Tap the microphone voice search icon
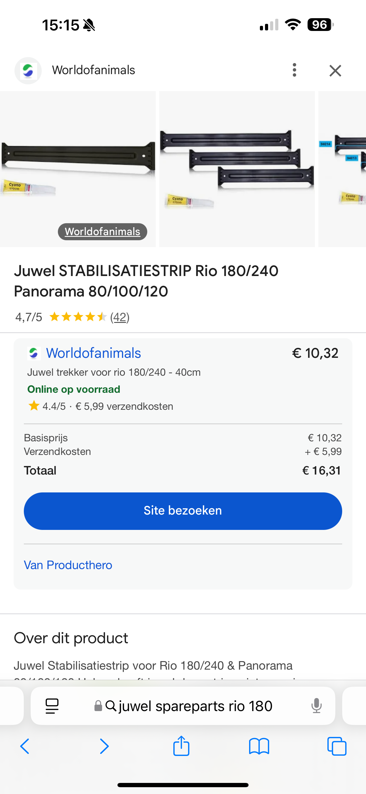The width and height of the screenshot is (366, 794). coord(316,706)
